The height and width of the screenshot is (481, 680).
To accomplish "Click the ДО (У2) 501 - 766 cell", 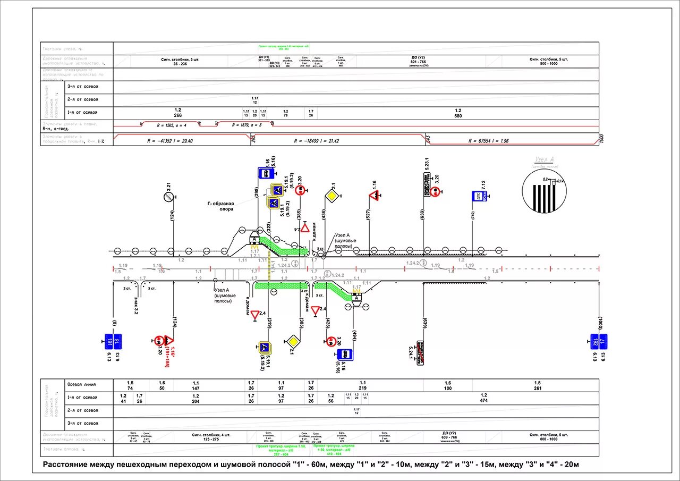I will [419, 61].
